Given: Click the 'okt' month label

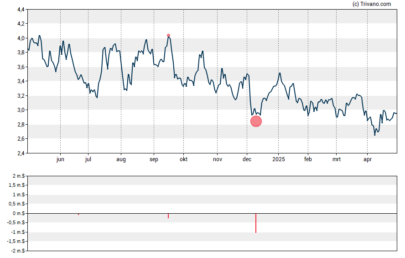Looking at the screenshot, I should click(184, 159).
